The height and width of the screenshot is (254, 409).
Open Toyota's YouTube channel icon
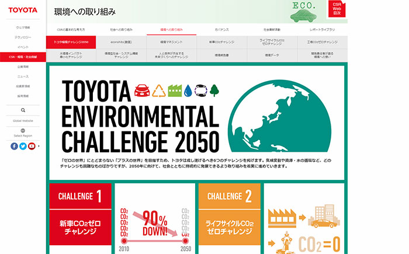32,146
